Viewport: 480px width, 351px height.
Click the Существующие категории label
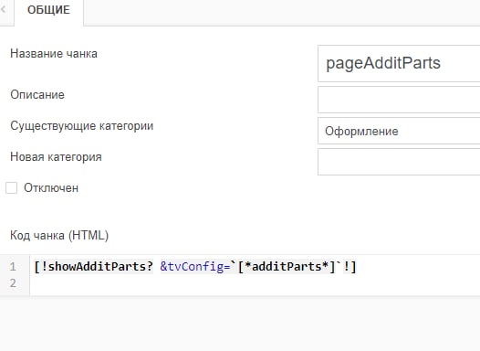point(82,126)
